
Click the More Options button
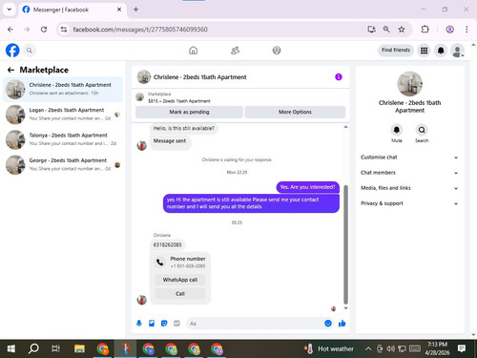(x=295, y=112)
